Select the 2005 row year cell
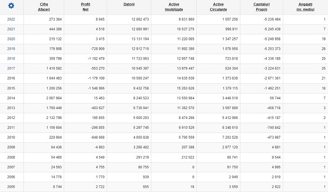 pyautogui.click(x=11, y=186)
